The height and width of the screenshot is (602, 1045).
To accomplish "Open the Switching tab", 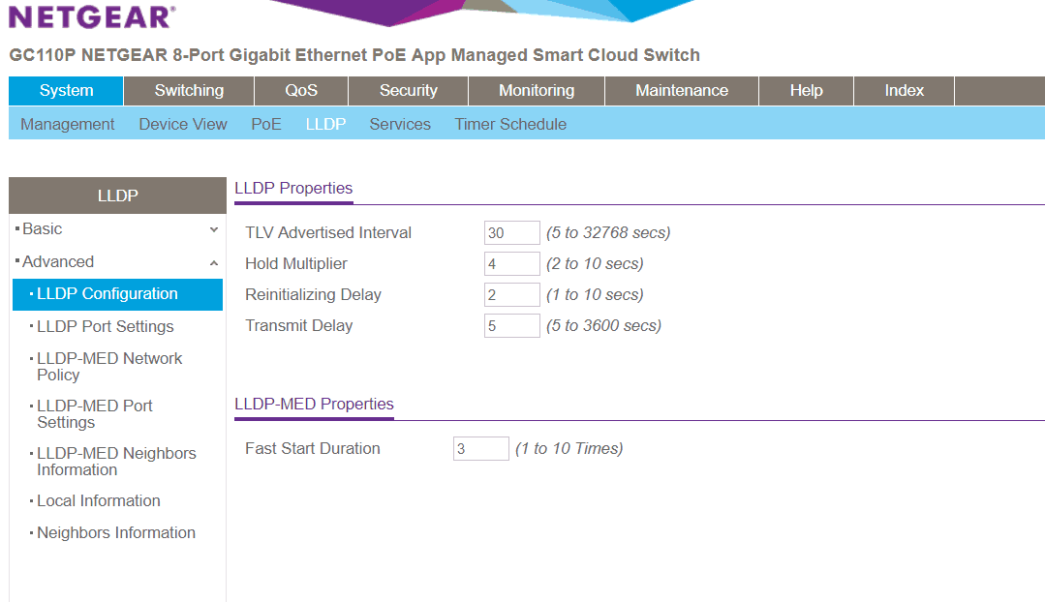I will pyautogui.click(x=189, y=91).
